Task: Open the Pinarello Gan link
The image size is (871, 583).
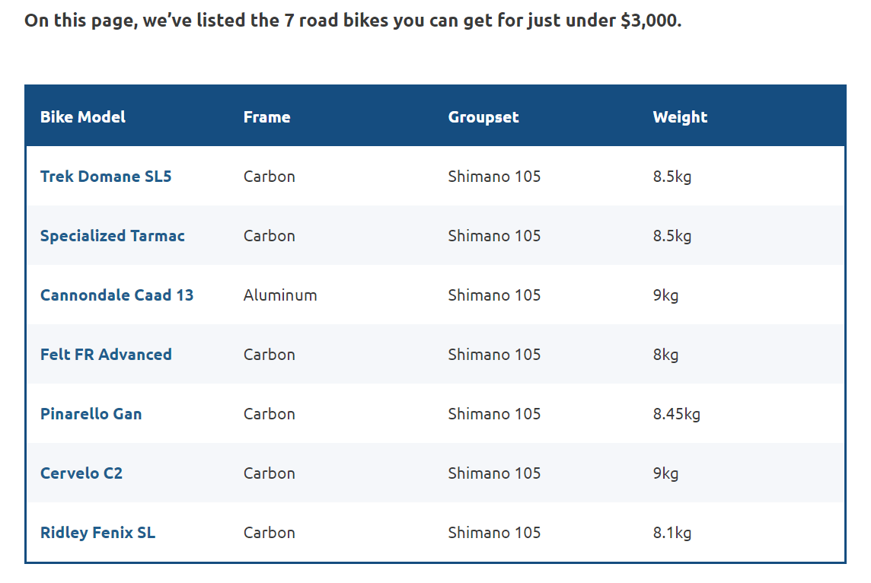Action: pyautogui.click(x=91, y=414)
